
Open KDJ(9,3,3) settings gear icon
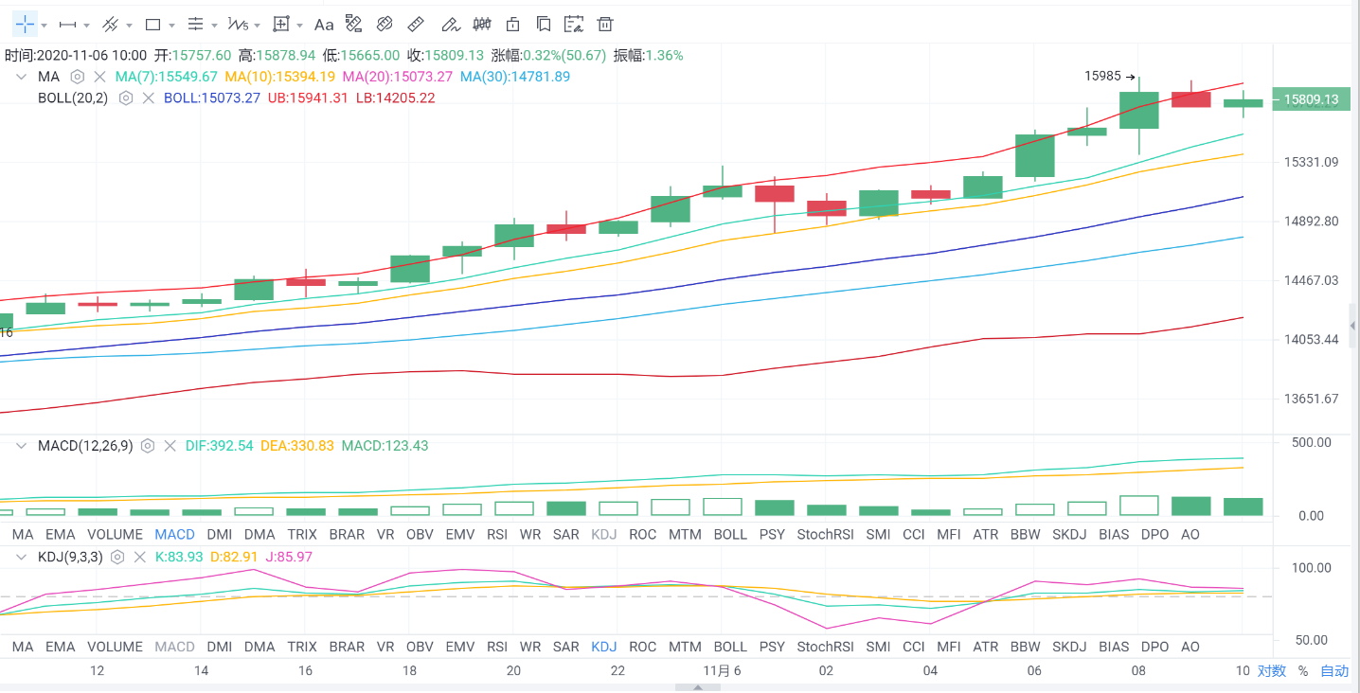[x=118, y=557]
